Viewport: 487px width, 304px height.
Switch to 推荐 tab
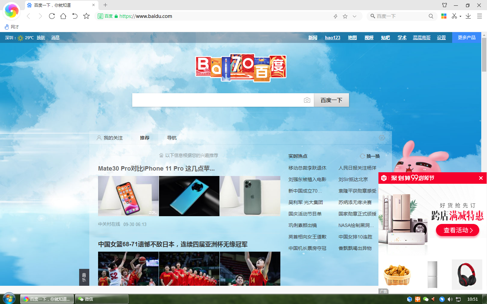[145, 138]
